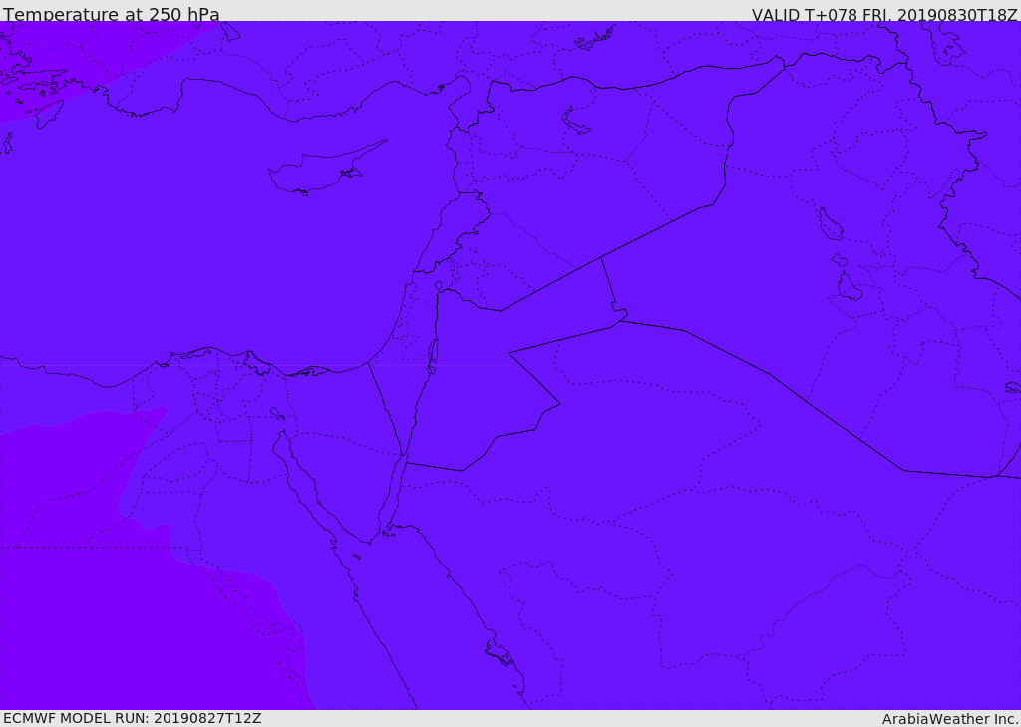Click the 'VALID T+078 FRI. 20190830T18Z' label

point(884,15)
